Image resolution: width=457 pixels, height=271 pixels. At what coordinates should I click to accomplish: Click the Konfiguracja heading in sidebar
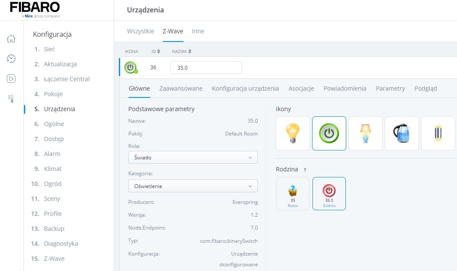point(52,34)
